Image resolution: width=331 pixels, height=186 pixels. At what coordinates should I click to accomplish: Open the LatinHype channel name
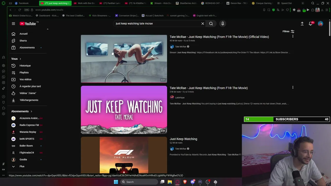(180, 98)
